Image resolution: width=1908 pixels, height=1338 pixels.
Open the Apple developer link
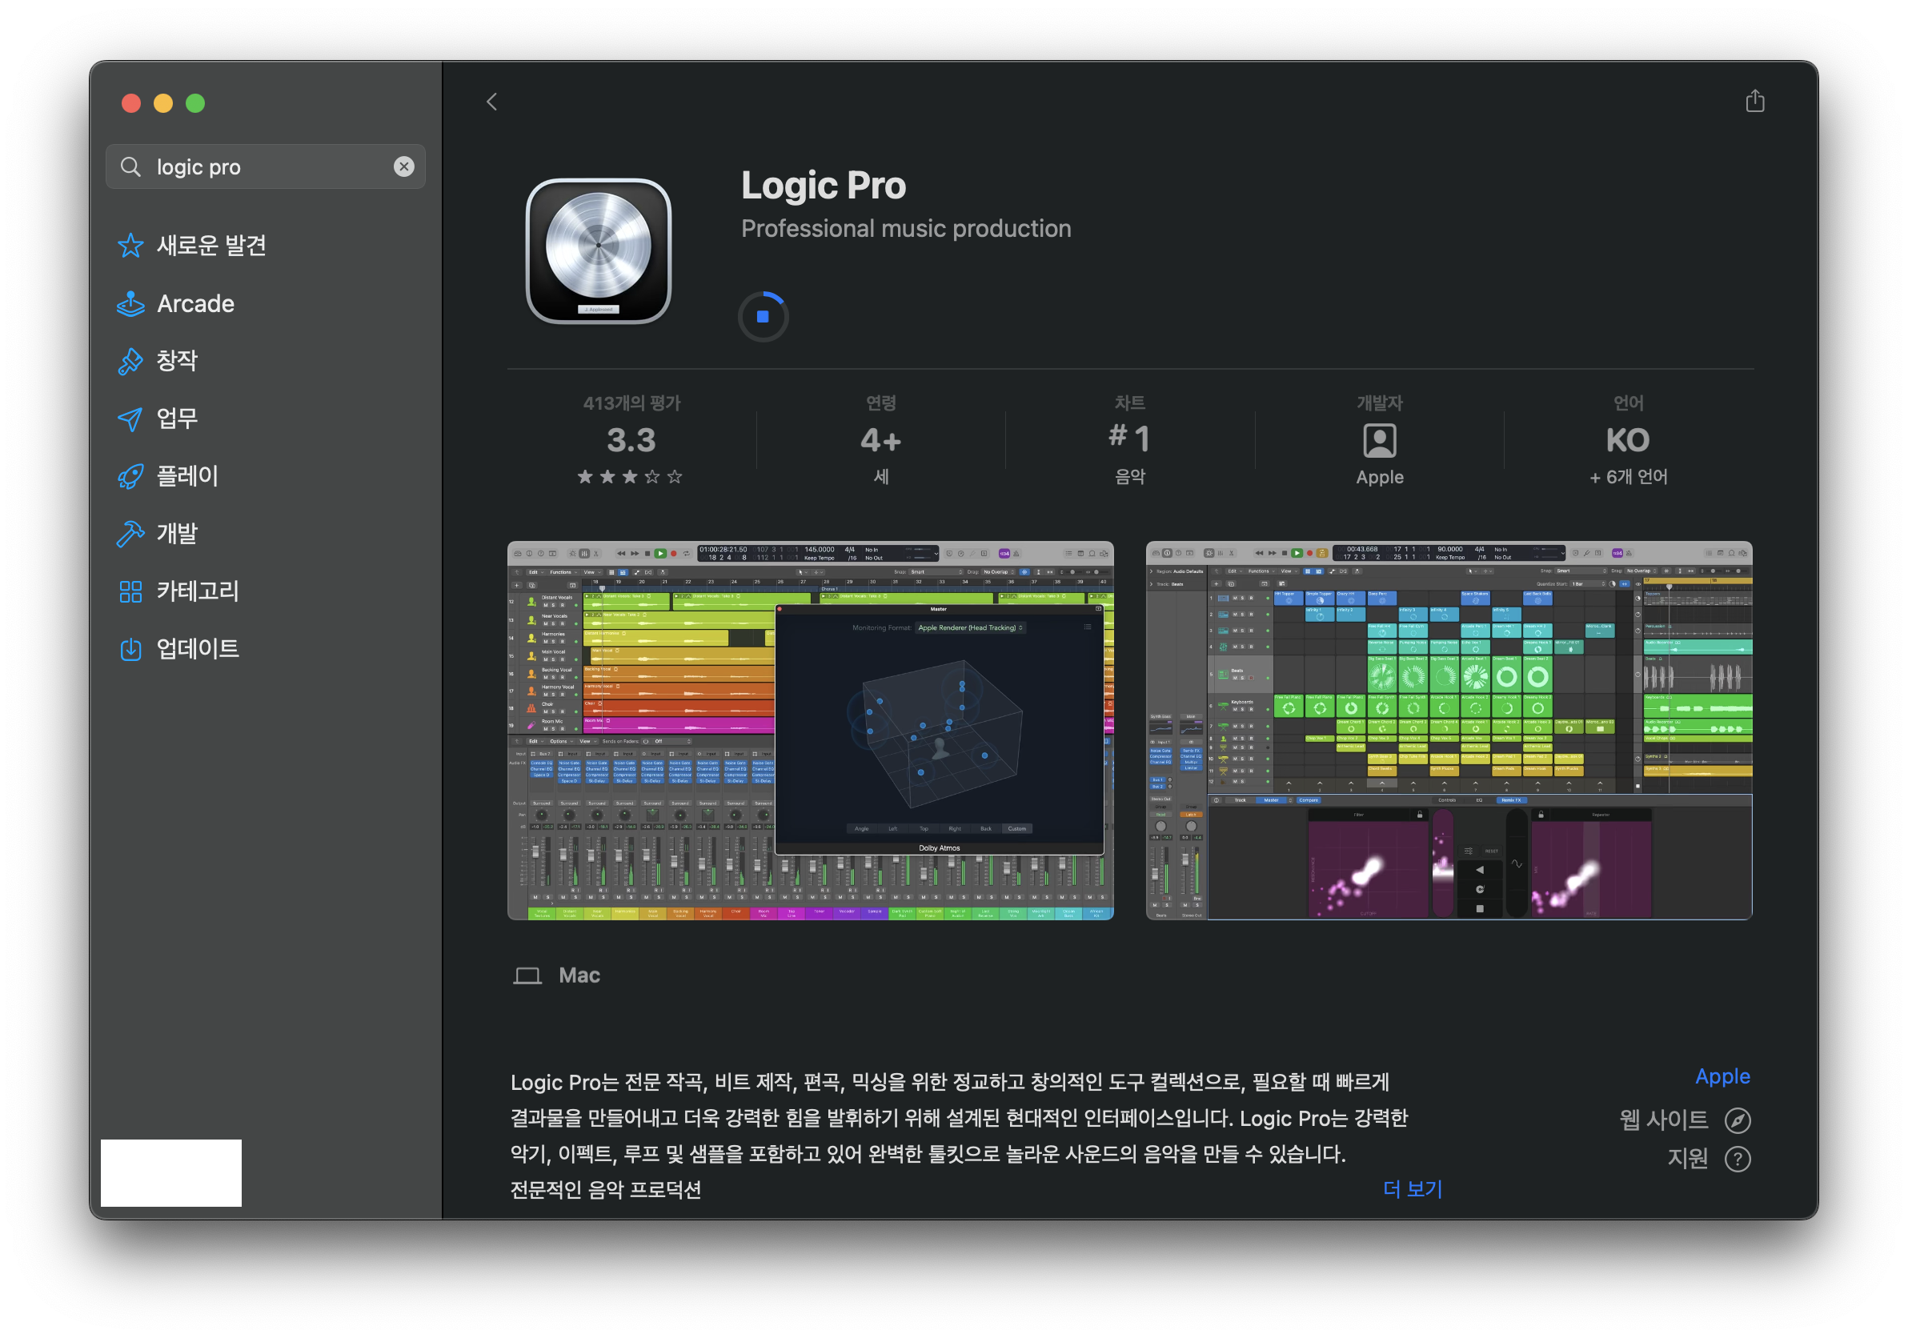(x=1722, y=1076)
